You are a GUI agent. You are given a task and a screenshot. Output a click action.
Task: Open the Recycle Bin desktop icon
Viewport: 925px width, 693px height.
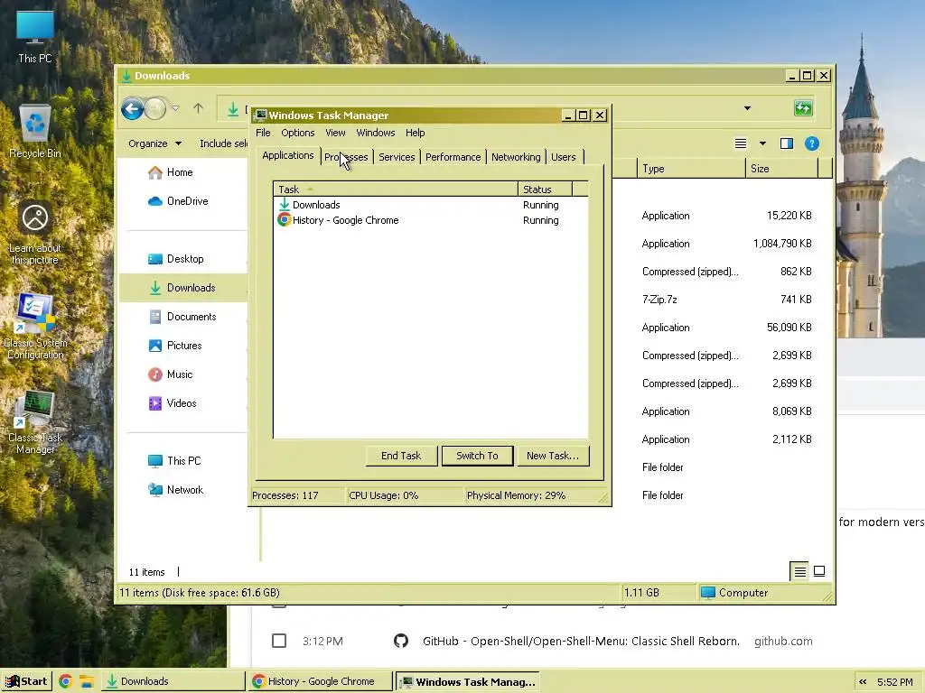click(x=35, y=131)
